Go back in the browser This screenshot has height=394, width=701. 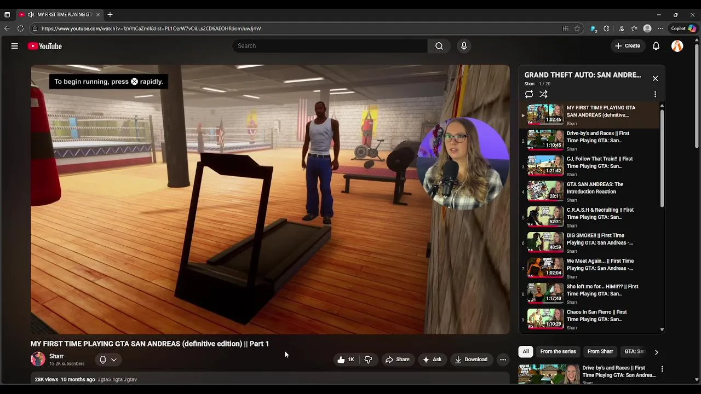pos(7,28)
